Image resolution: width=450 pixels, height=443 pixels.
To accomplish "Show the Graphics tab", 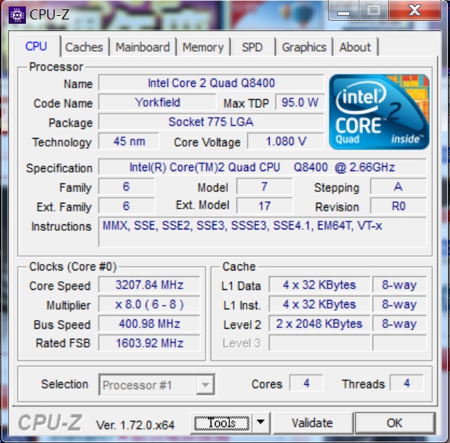I will click(304, 47).
